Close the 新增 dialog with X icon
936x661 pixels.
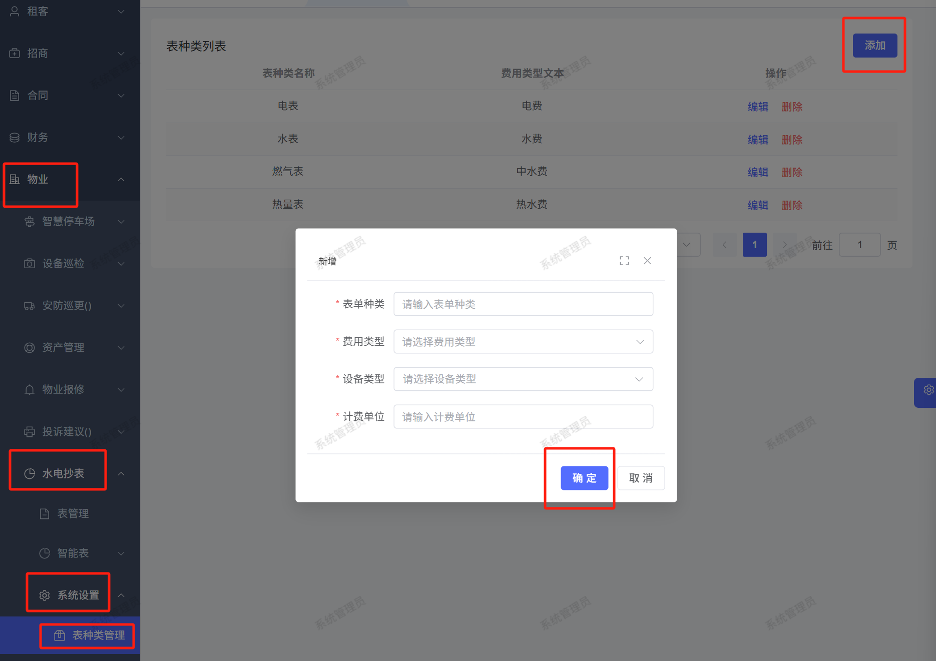point(647,261)
